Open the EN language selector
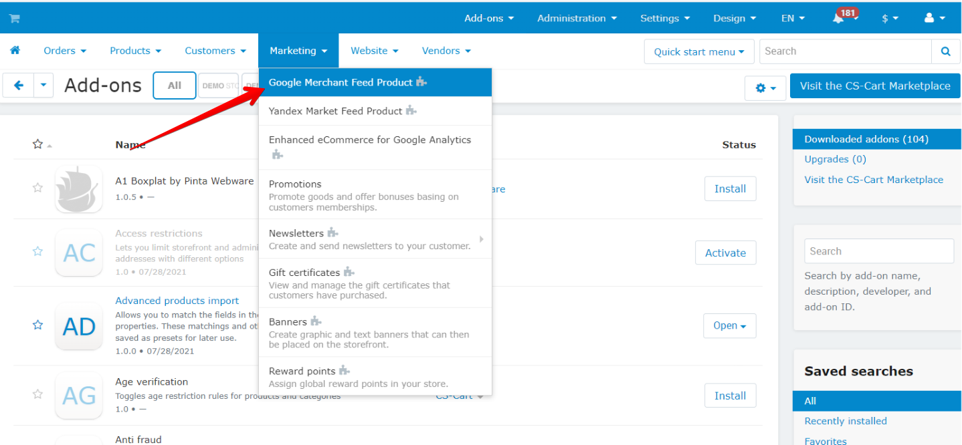The width and height of the screenshot is (962, 445). (793, 18)
